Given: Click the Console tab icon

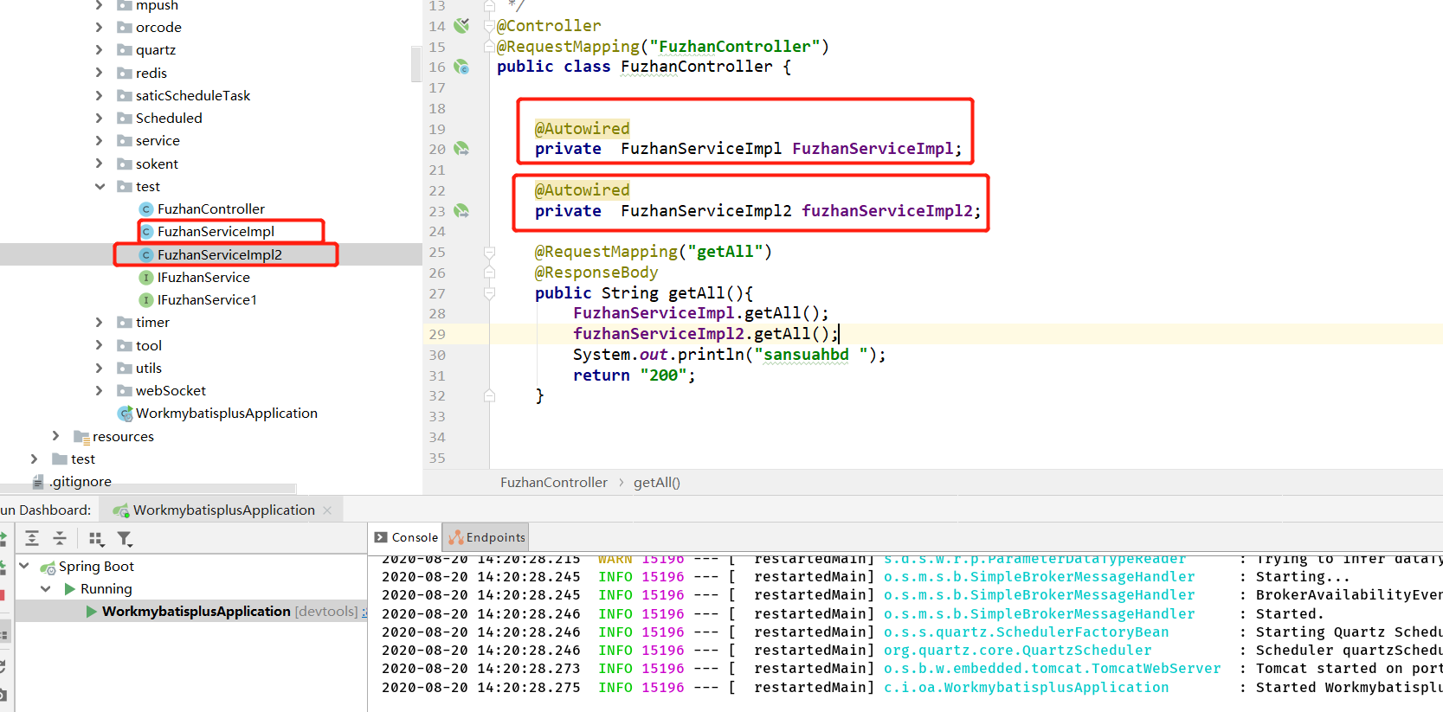Looking at the screenshot, I should [381, 537].
